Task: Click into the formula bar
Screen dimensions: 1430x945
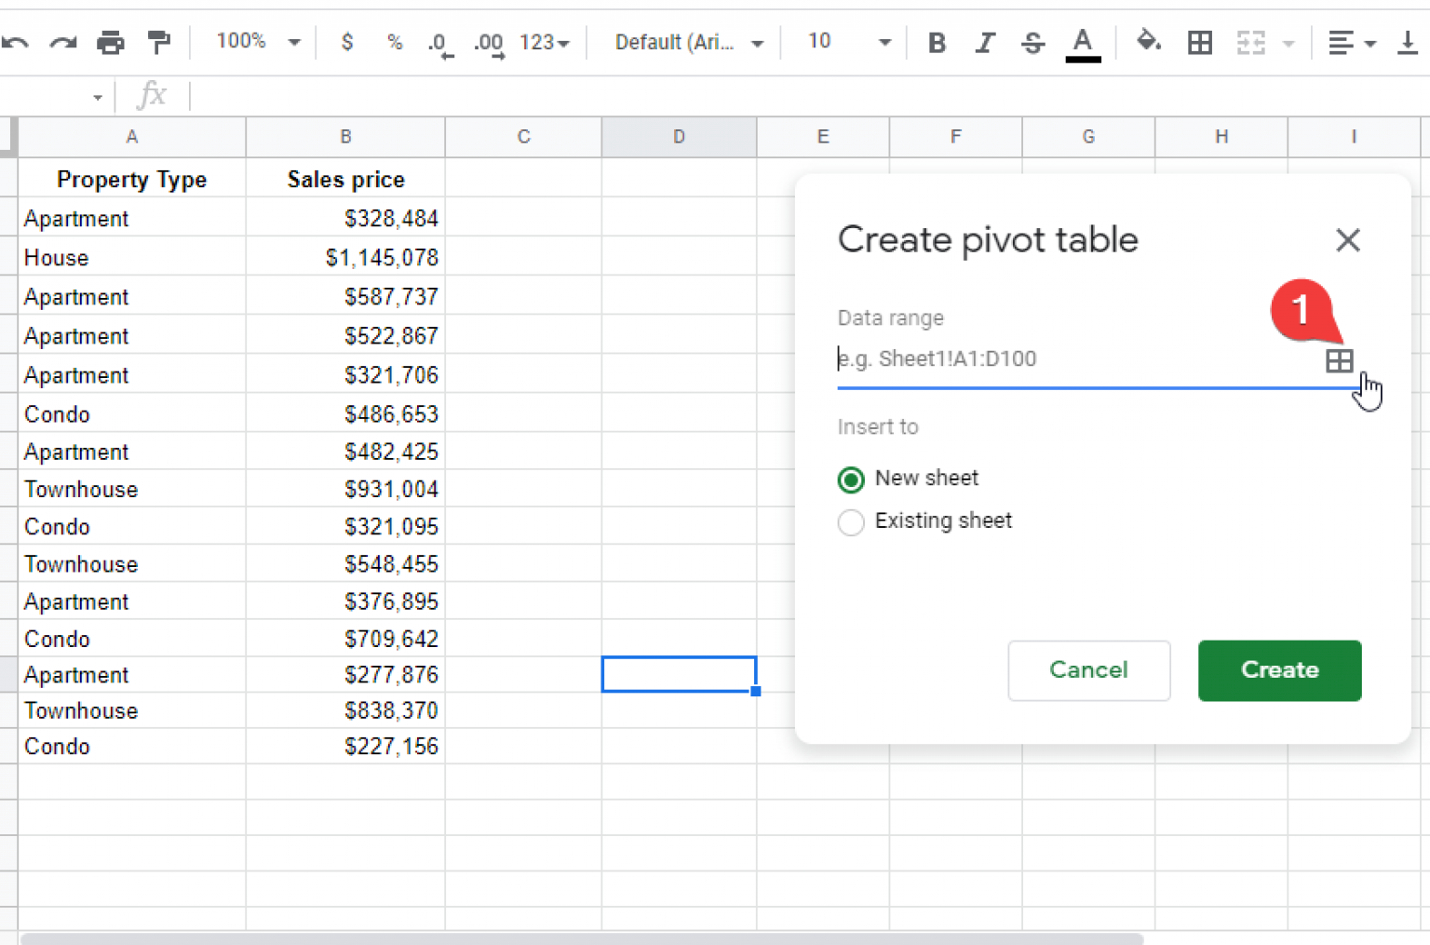Action: (x=808, y=96)
